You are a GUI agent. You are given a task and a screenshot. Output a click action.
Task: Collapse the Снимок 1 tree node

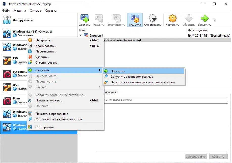tap(81, 35)
